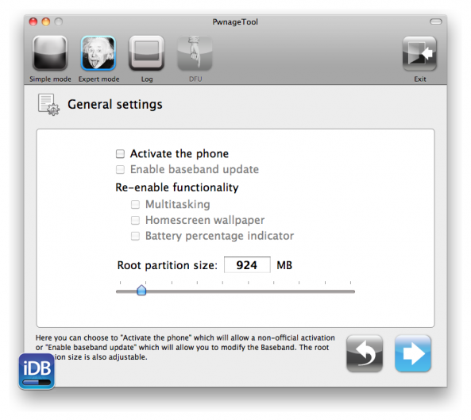Click the root partition size slider thumb

(141, 290)
